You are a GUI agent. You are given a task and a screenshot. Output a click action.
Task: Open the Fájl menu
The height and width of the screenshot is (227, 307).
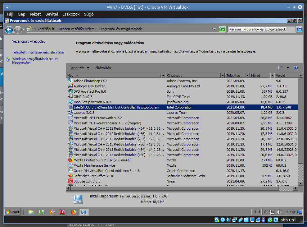(10, 14)
